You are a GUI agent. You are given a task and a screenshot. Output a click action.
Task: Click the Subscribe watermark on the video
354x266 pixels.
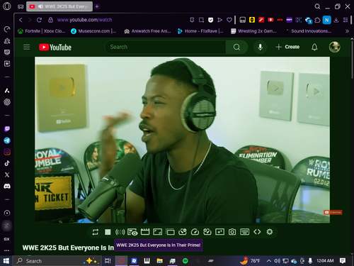[x=333, y=212]
